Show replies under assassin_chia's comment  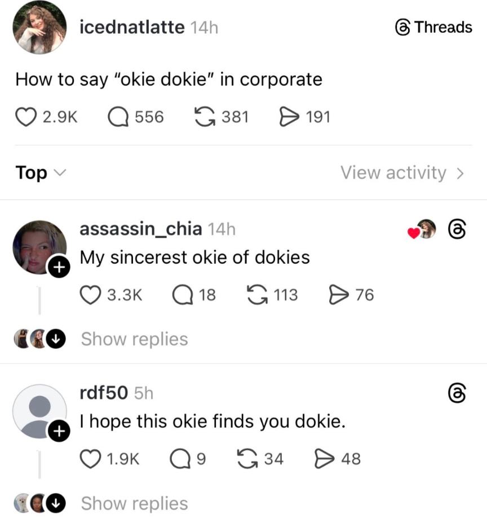click(134, 339)
